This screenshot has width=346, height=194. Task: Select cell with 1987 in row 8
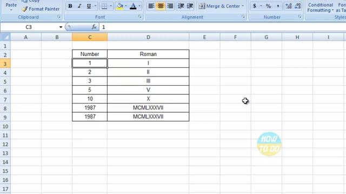coord(90,108)
